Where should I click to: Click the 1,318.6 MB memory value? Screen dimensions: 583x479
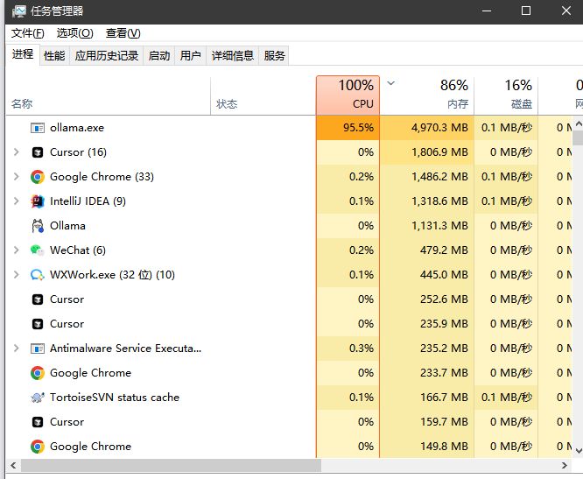pos(439,201)
